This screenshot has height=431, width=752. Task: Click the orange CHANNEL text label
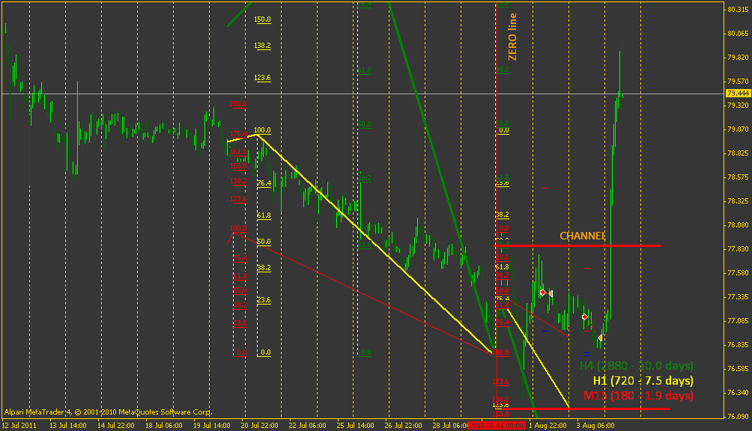coord(583,236)
